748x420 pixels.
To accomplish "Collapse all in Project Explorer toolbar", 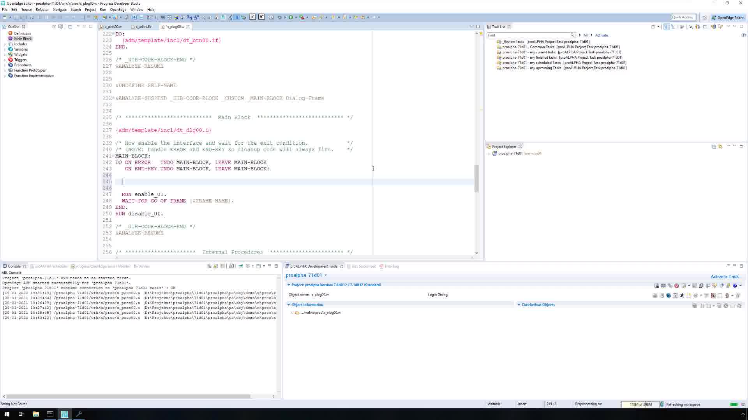I will [x=714, y=147].
